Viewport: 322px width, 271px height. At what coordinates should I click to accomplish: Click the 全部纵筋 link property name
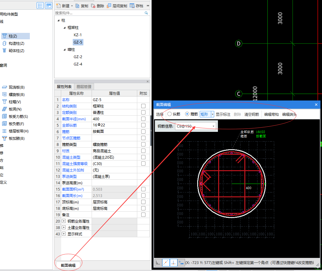tap(69, 125)
